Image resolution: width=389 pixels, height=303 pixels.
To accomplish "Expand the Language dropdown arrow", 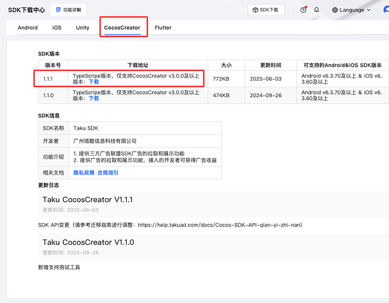I will click(368, 10).
